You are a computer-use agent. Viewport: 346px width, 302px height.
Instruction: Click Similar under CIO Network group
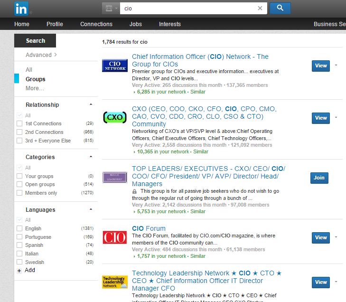tap(198, 92)
